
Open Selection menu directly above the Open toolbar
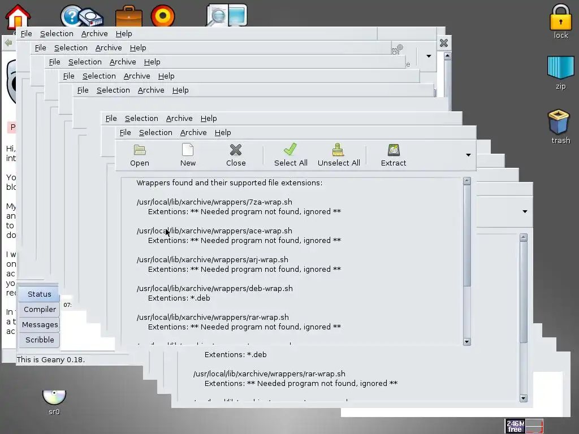tap(155, 132)
